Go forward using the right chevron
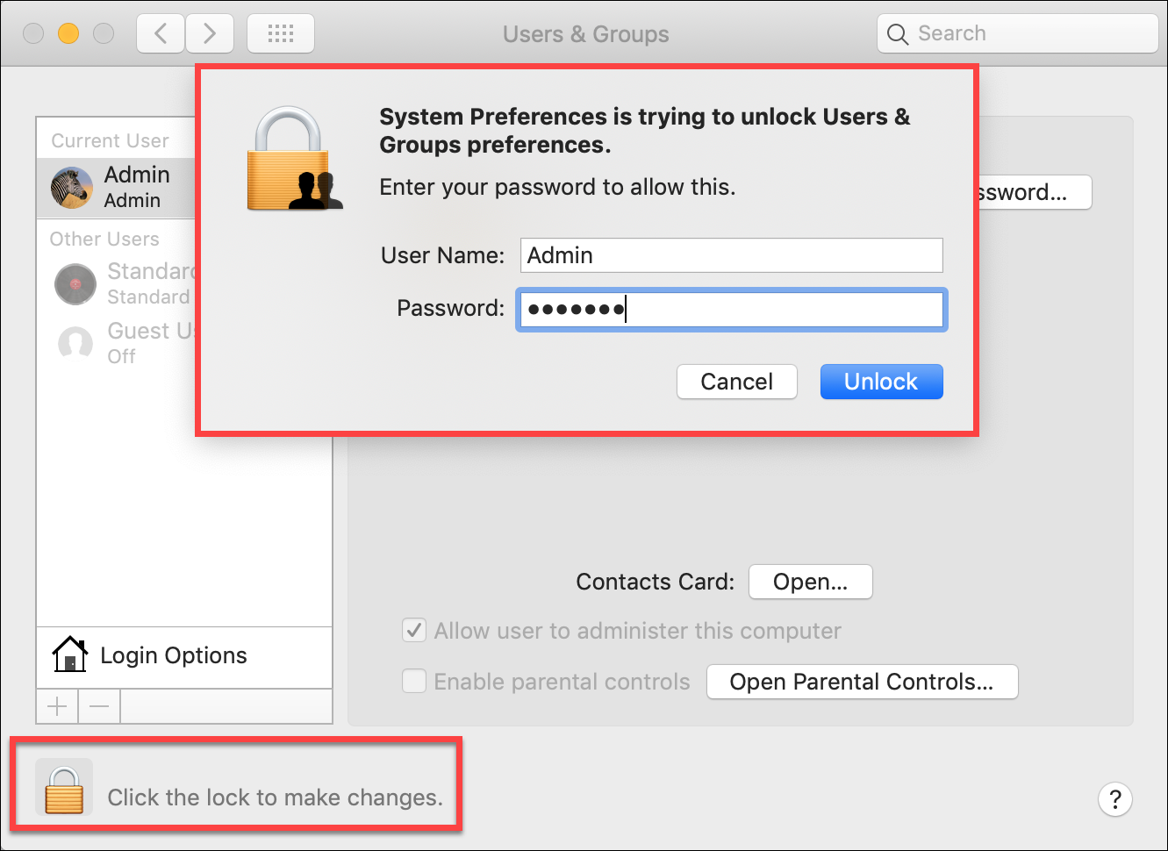The height and width of the screenshot is (851, 1168). click(210, 34)
